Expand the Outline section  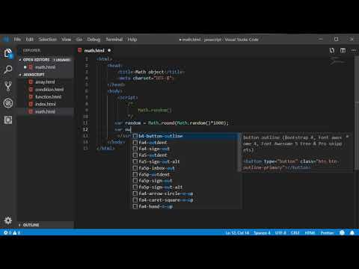point(31,225)
